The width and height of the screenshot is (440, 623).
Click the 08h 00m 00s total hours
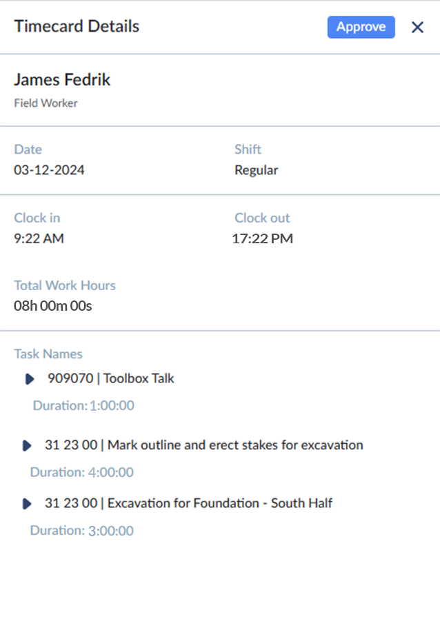pos(53,306)
